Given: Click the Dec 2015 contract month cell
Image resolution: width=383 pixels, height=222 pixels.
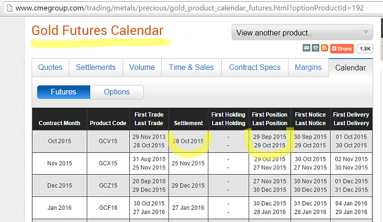Looking at the screenshot, I should 59,186.
